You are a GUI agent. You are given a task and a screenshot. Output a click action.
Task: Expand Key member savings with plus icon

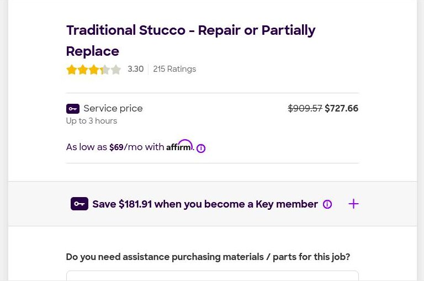pyautogui.click(x=353, y=204)
